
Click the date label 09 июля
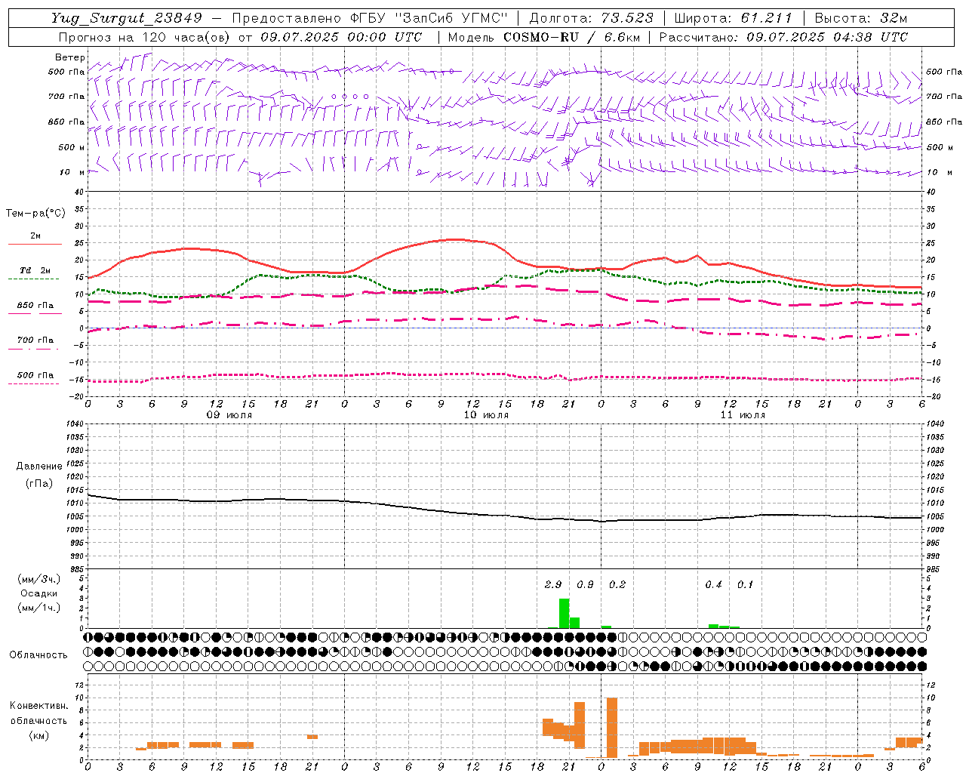pos(229,415)
